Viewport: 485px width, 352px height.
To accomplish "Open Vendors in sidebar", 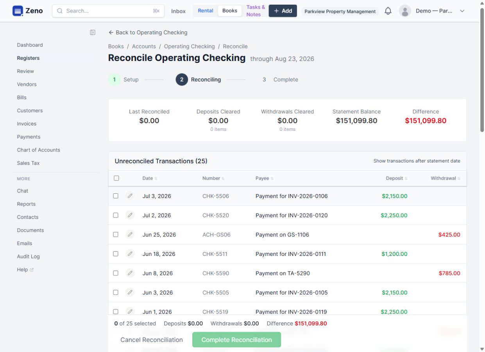I will (27, 84).
